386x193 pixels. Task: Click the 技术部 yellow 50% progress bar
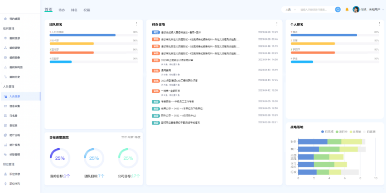click(71, 44)
